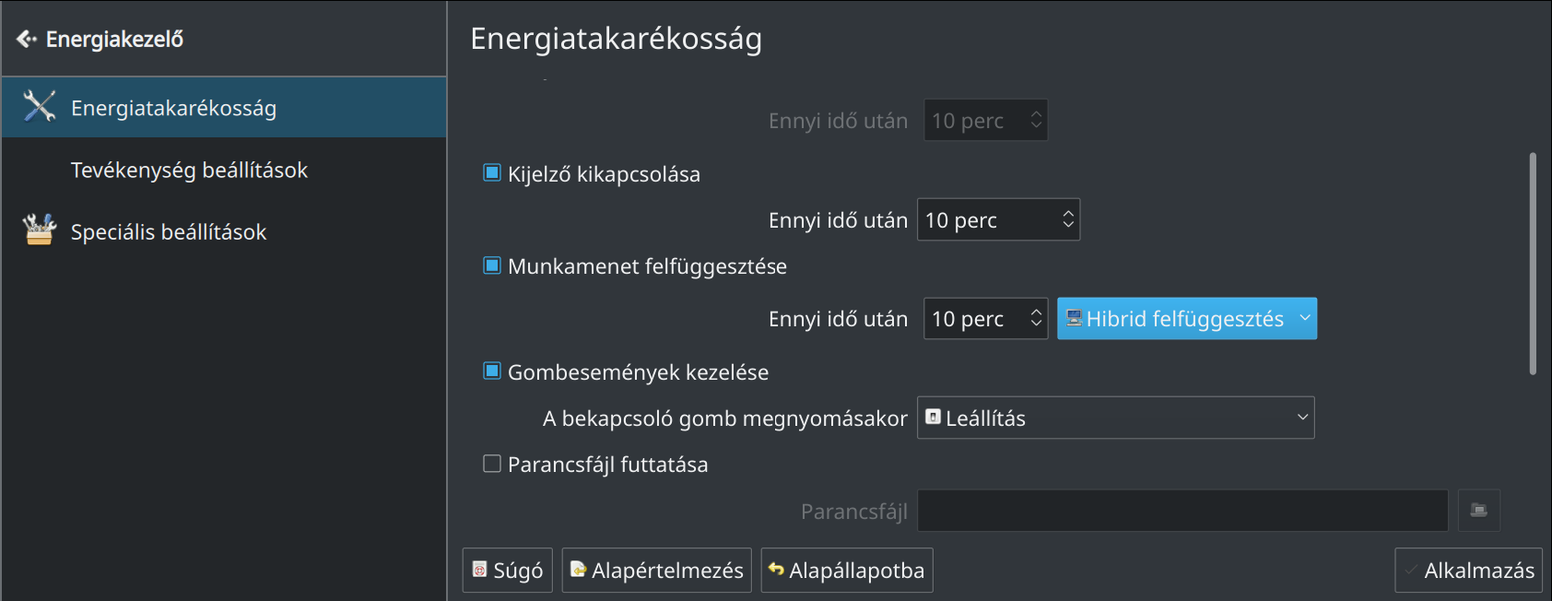Click the crossed tools Energiatakarékosság icon
The height and width of the screenshot is (601, 1552).
(40, 107)
